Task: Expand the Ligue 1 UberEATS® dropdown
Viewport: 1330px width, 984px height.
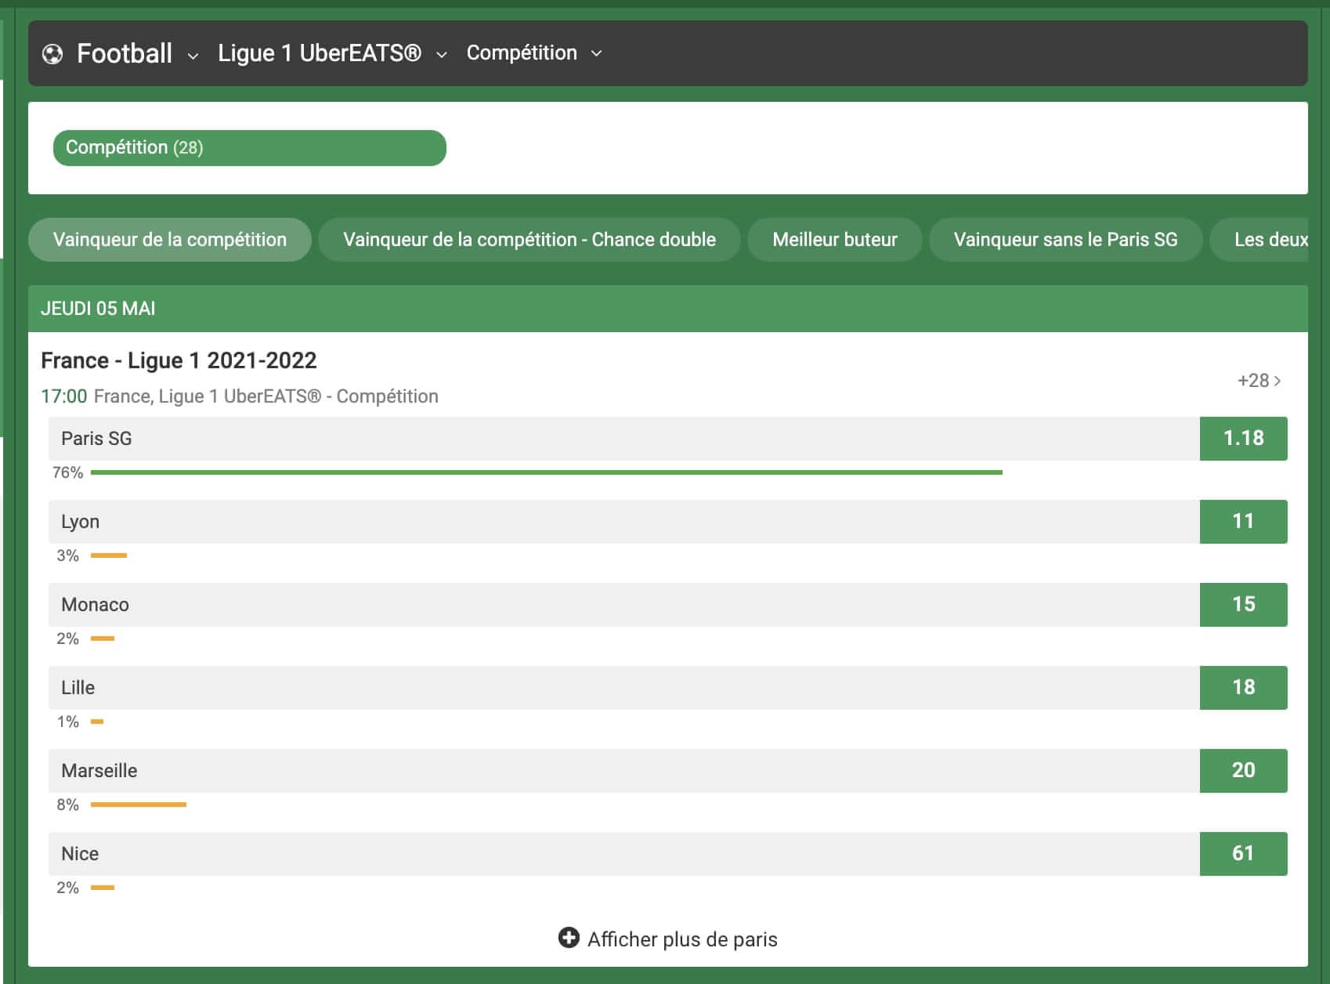Action: tap(332, 53)
